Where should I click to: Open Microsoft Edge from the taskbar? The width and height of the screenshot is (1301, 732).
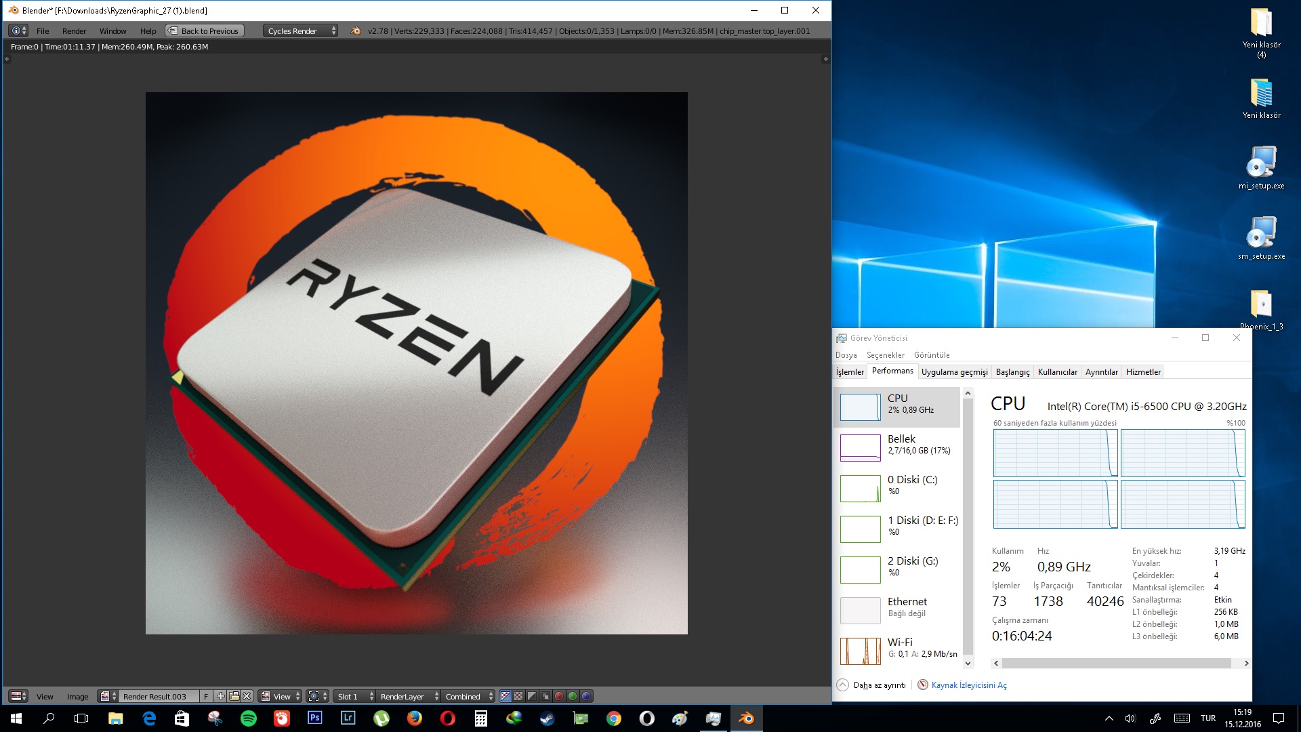[x=149, y=718]
